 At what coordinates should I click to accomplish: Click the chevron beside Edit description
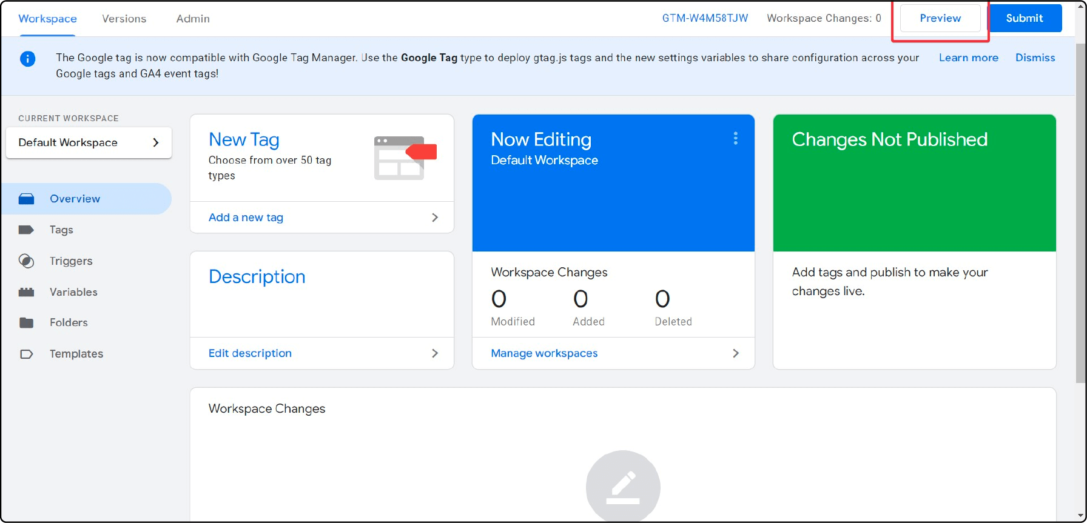tap(434, 353)
